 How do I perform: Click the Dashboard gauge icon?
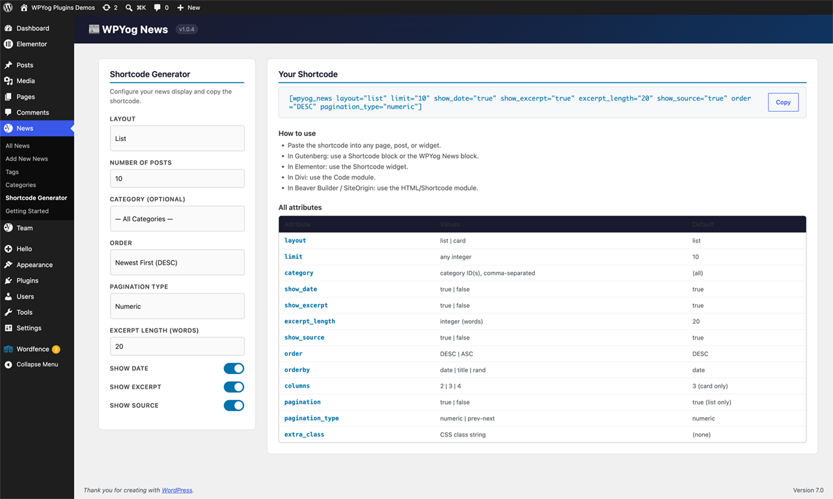point(8,29)
